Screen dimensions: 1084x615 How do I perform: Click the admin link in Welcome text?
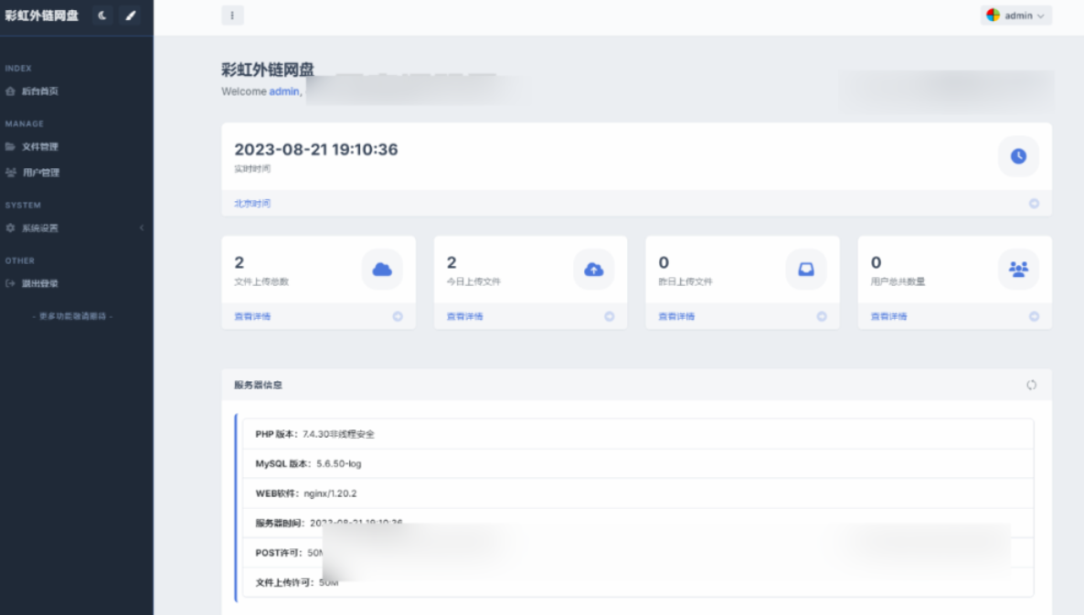coord(284,91)
